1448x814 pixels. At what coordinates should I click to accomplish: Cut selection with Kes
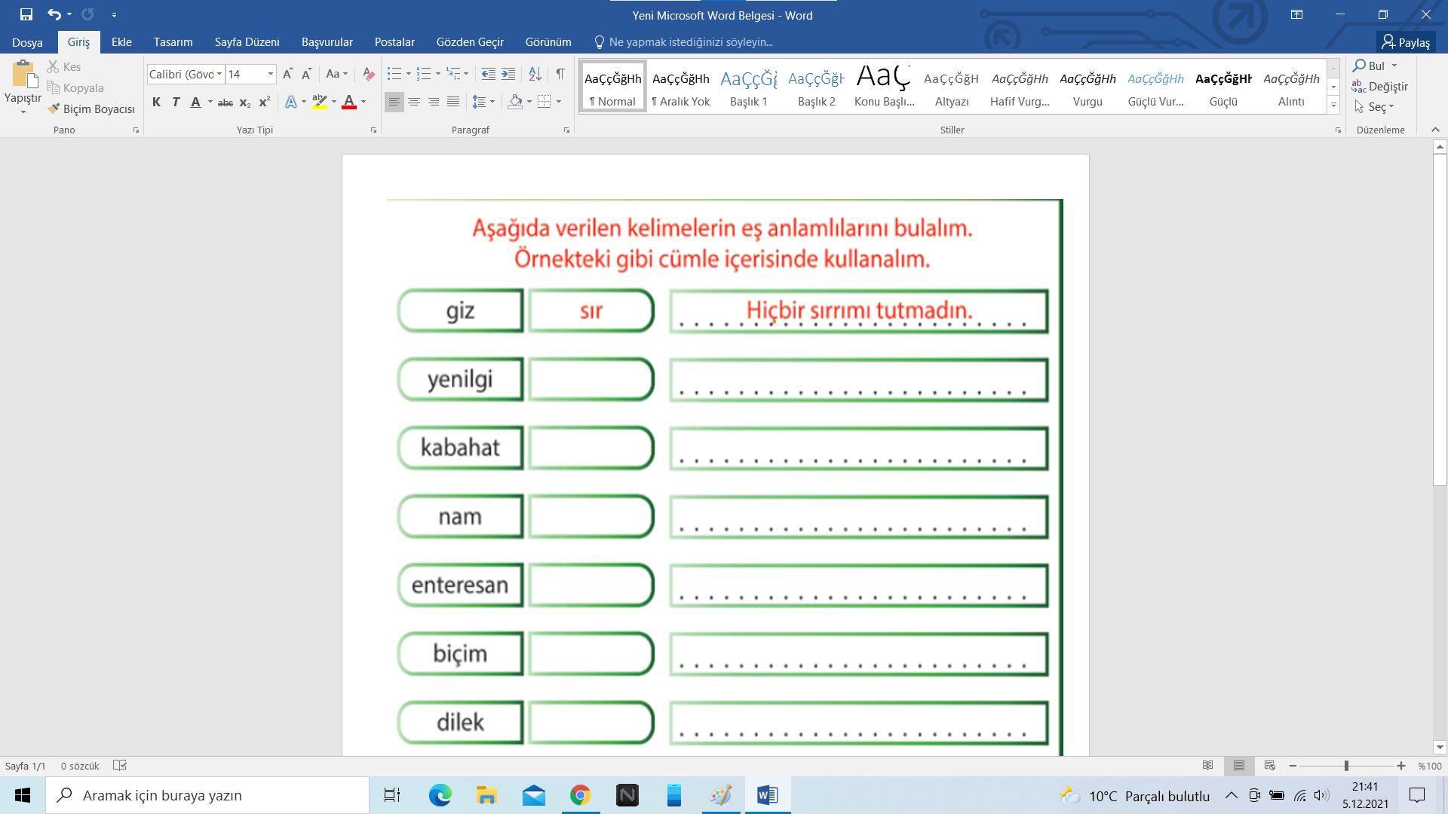(64, 67)
